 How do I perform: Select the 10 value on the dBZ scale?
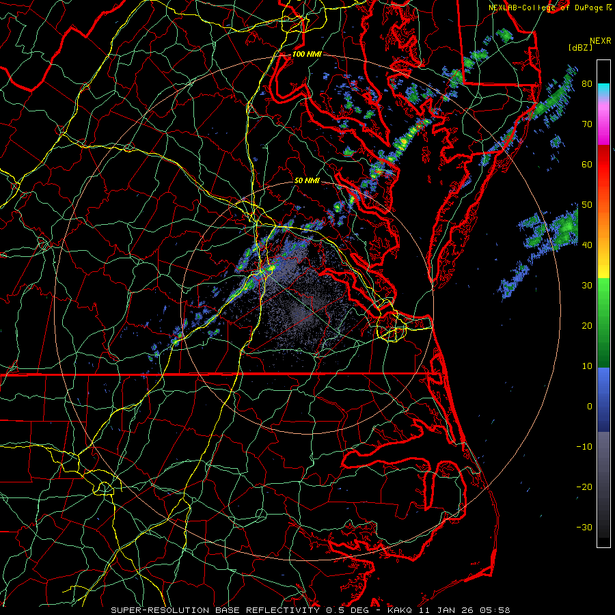[x=587, y=366]
